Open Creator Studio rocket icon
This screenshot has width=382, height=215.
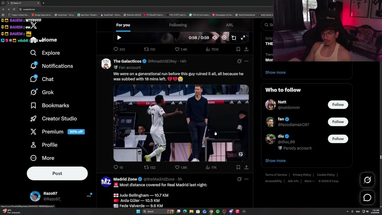pos(33,119)
